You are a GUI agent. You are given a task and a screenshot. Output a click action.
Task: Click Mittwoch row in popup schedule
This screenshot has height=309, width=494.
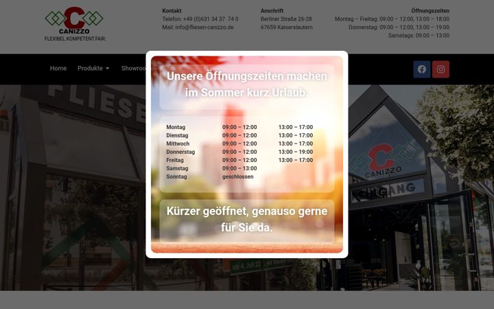[x=239, y=144]
